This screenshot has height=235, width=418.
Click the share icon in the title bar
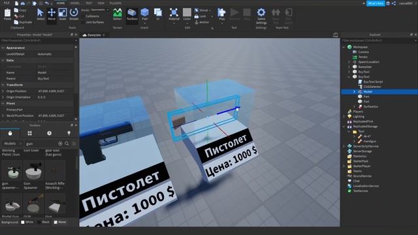pos(394,3)
